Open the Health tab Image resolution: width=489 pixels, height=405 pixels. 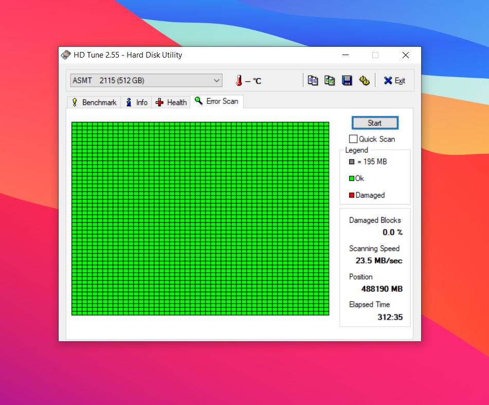coord(171,102)
